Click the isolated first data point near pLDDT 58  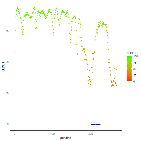tap(15, 51)
